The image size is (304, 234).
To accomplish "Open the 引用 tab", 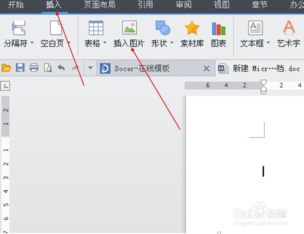I will [x=146, y=5].
